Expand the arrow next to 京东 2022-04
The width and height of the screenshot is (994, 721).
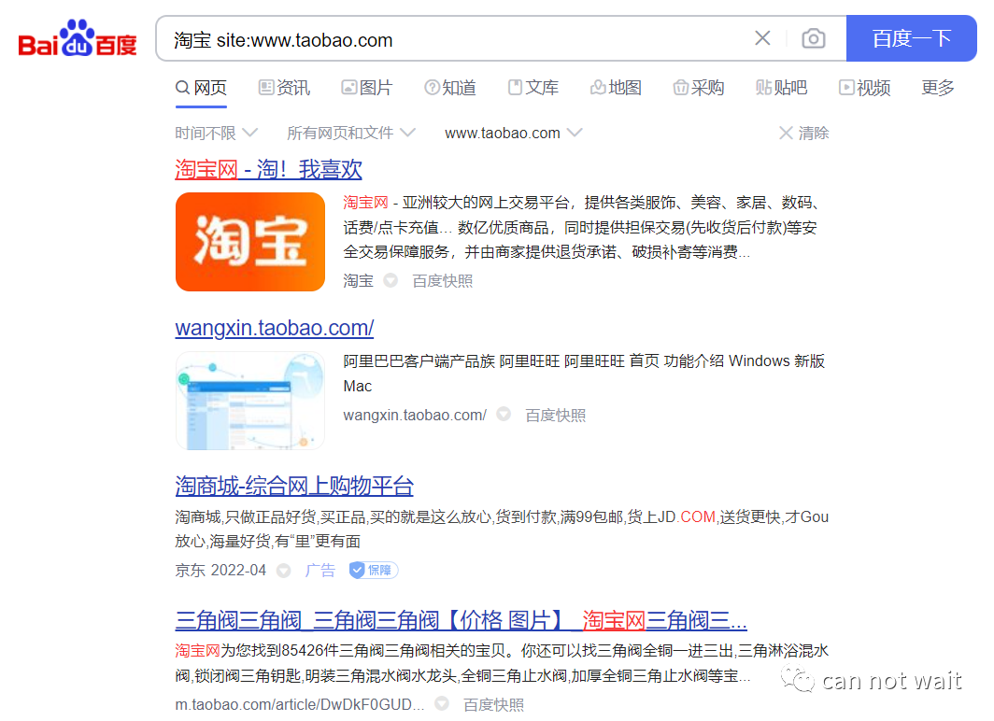point(283,571)
